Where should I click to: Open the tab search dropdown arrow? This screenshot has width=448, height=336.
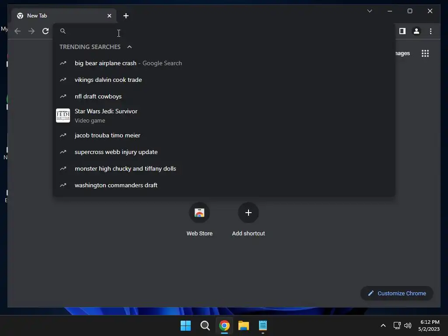click(369, 11)
